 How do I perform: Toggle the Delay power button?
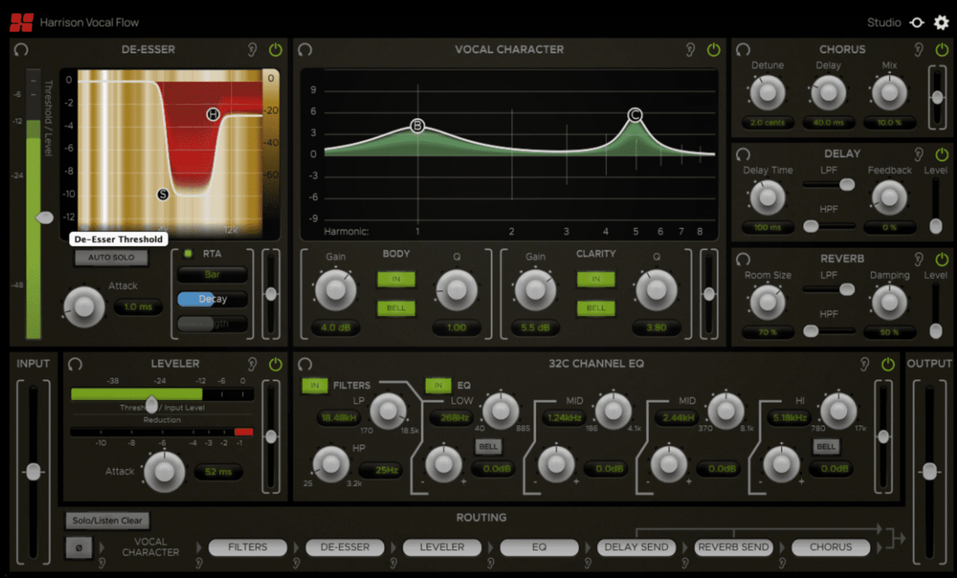click(942, 154)
